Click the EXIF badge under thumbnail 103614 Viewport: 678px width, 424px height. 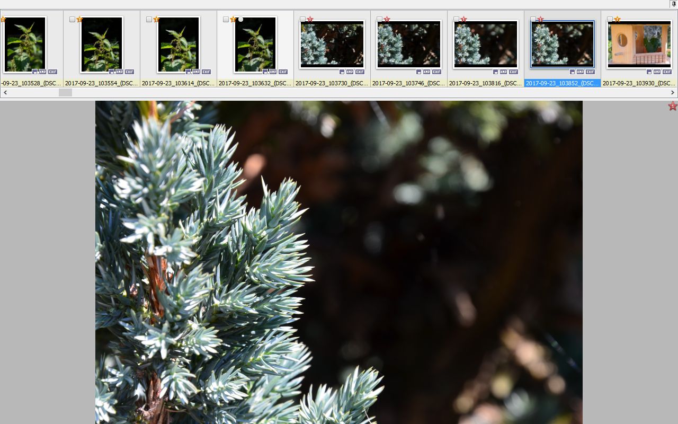pos(206,72)
